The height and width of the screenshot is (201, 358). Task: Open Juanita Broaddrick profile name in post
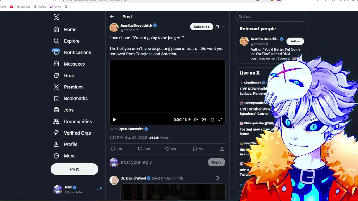point(136,25)
